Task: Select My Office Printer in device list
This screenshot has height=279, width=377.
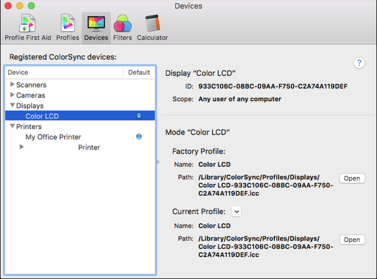Action: (53, 137)
